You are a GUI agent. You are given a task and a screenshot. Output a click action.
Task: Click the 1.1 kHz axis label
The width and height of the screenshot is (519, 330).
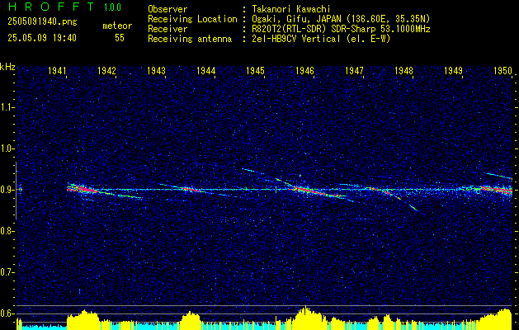[6, 107]
